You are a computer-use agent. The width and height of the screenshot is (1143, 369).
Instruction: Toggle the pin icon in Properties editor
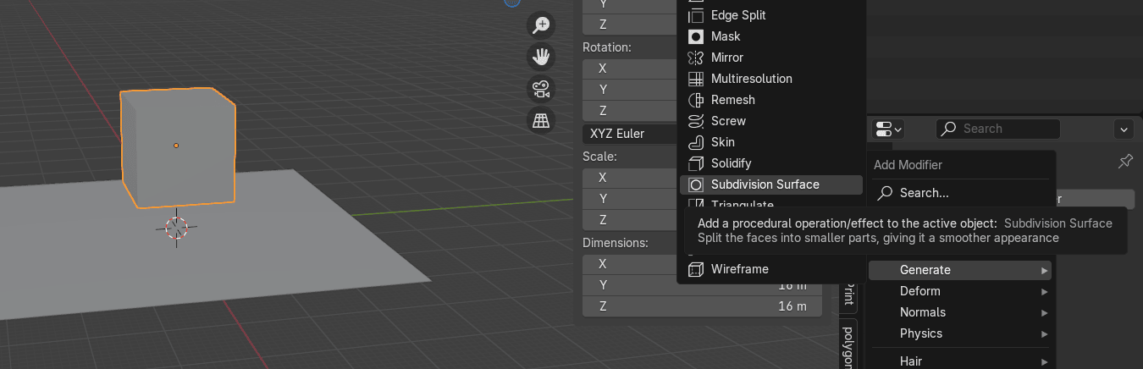pos(1125,161)
